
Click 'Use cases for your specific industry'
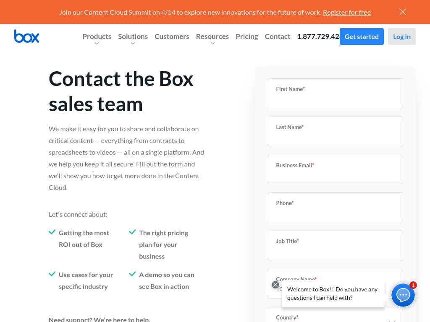click(86, 280)
